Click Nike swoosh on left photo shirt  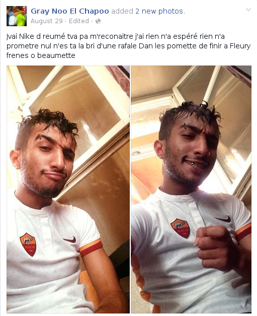click(x=70, y=239)
